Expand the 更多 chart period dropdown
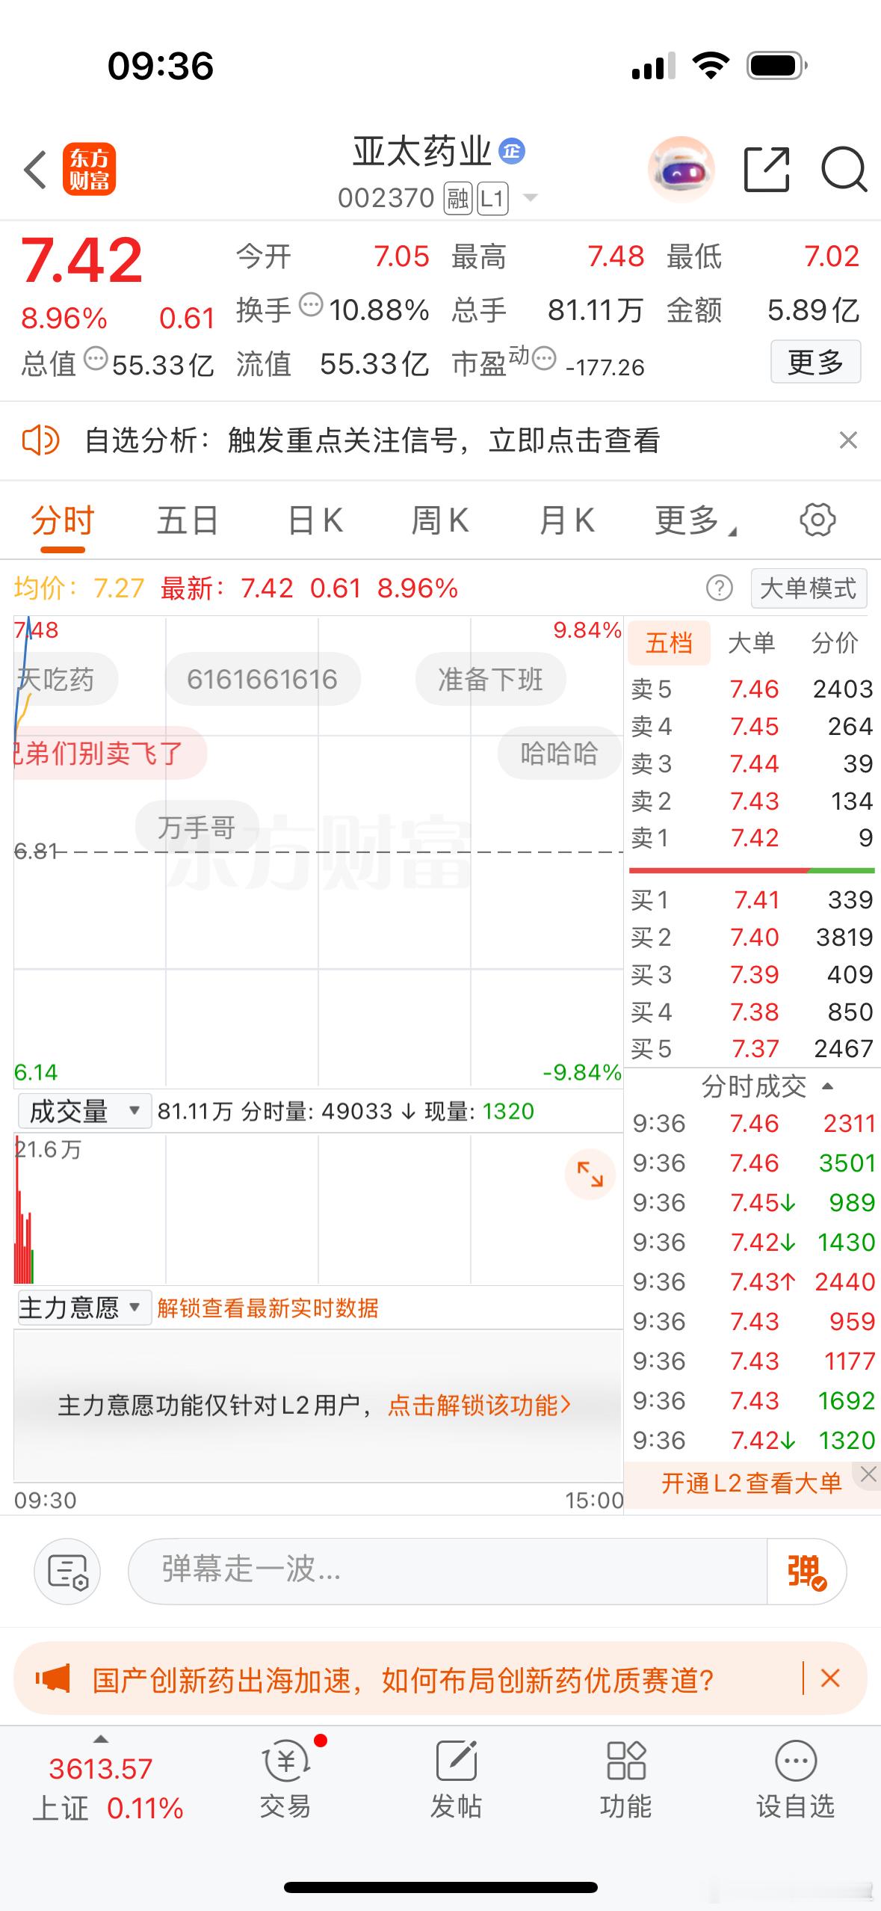 click(x=696, y=520)
